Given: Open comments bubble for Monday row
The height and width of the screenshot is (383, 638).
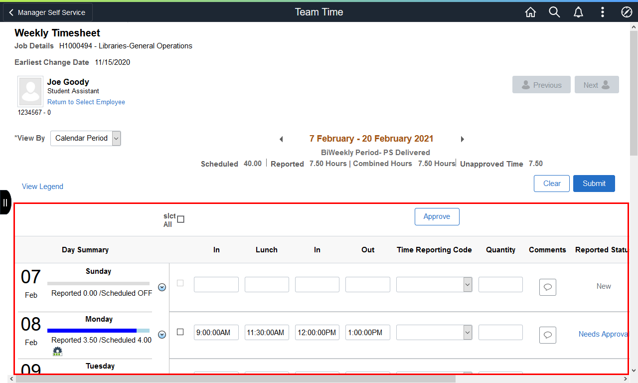Looking at the screenshot, I should click(548, 335).
